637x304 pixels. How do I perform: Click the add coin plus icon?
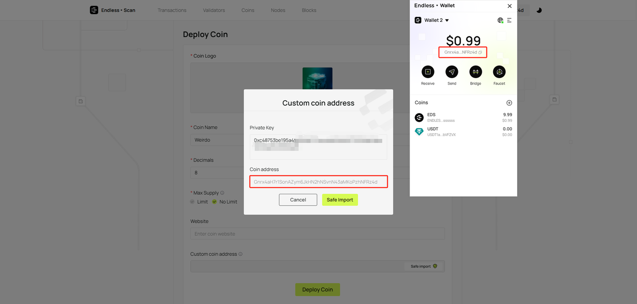click(x=509, y=103)
